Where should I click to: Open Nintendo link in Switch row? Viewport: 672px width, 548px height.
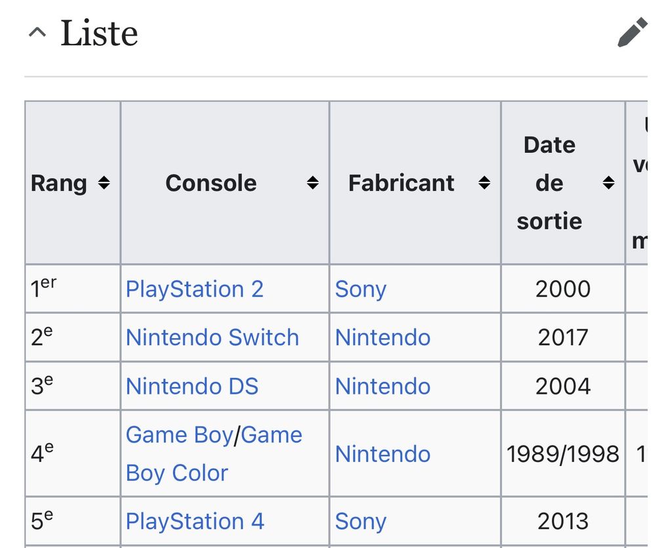[x=383, y=337]
